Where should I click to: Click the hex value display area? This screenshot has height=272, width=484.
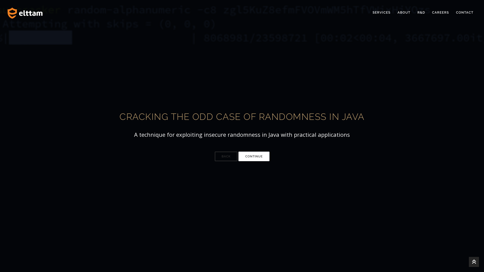coord(40,38)
